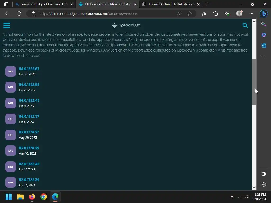
Task: Go back using the browser back arrow
Action: [x=7, y=13]
